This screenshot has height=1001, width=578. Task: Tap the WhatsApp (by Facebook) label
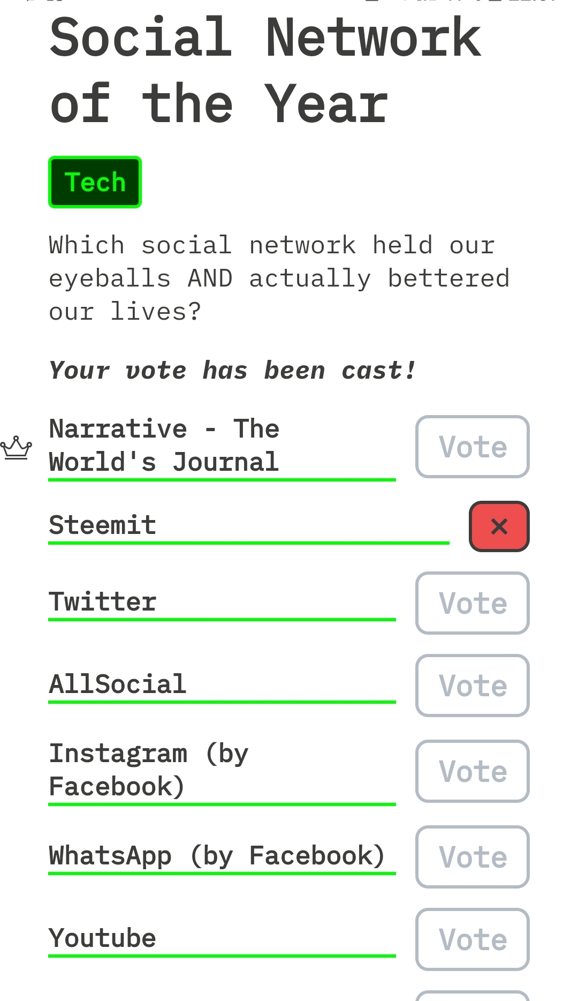pos(217,856)
